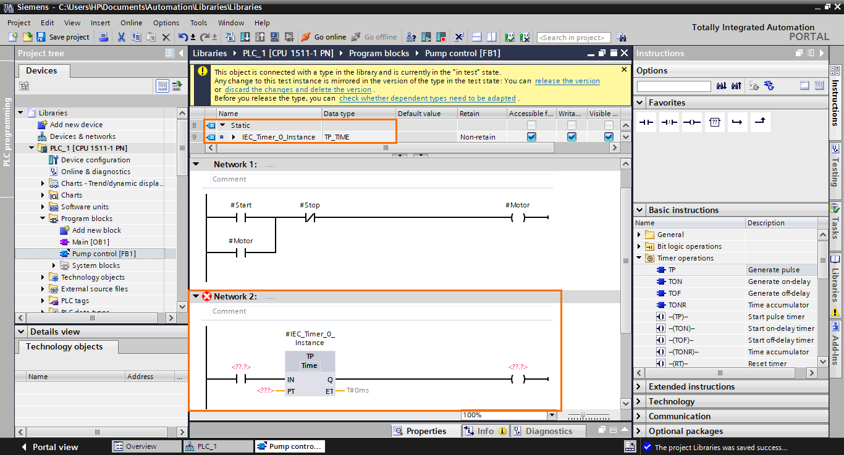The image size is (844, 455).
Task: Open the 100% zoom level dropdown
Action: pos(552,414)
